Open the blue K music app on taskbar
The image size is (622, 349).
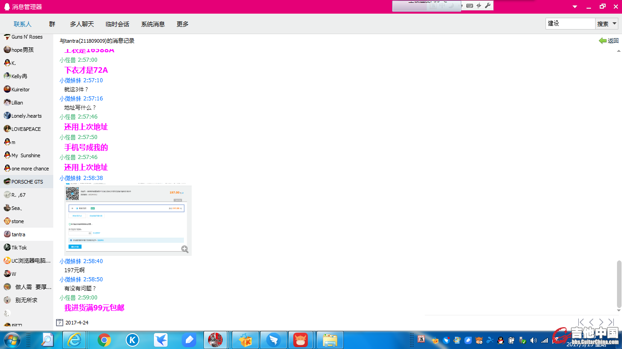pos(132,340)
